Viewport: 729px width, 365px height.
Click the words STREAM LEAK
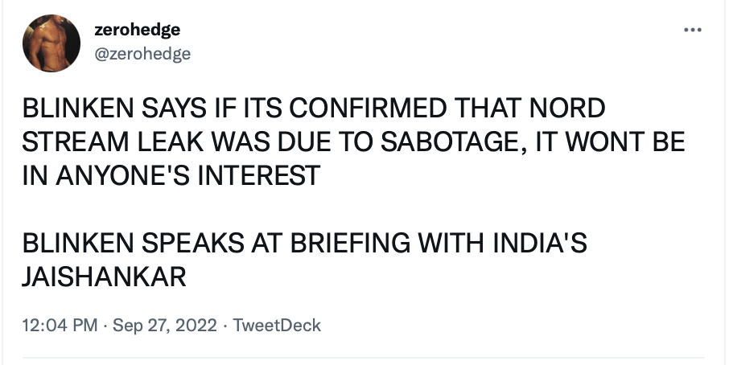coord(113,142)
